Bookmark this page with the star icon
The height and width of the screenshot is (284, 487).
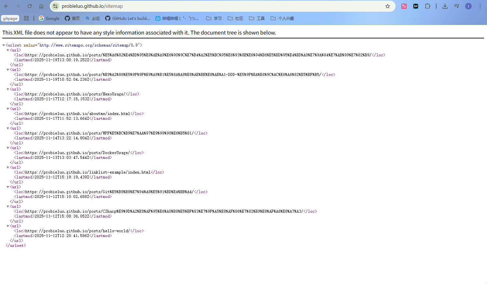(x=387, y=6)
